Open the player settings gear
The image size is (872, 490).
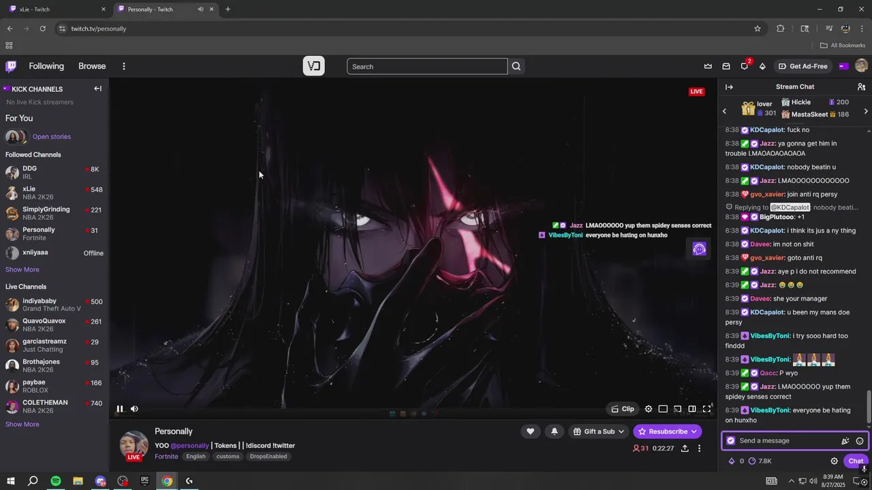pyautogui.click(x=649, y=409)
